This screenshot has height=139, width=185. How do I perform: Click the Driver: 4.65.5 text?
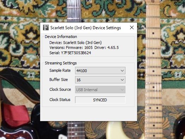click(x=106, y=48)
